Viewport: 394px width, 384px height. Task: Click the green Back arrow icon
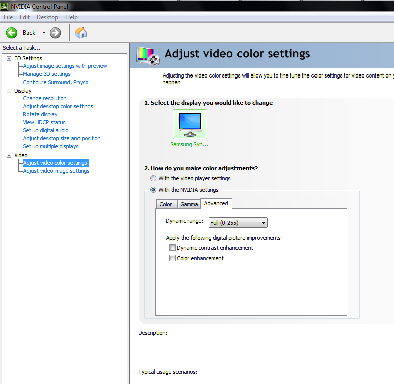[x=12, y=33]
